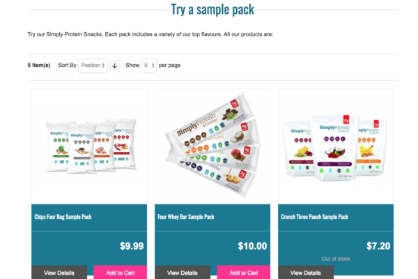Open the Sort By Position dropdown
This screenshot has height=279, width=418.
click(93, 65)
